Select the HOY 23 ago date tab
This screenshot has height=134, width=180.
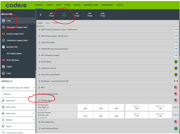click(51, 15)
